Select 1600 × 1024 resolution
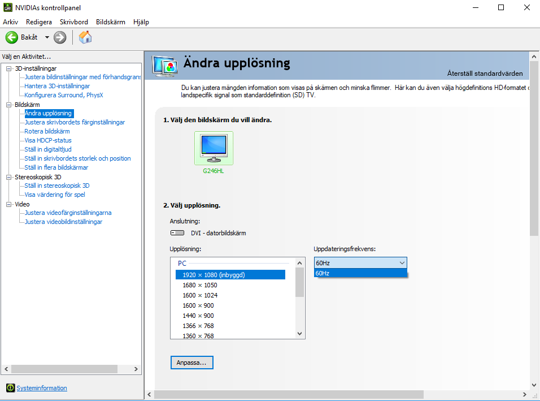Image resolution: width=540 pixels, height=401 pixels. [x=200, y=295]
